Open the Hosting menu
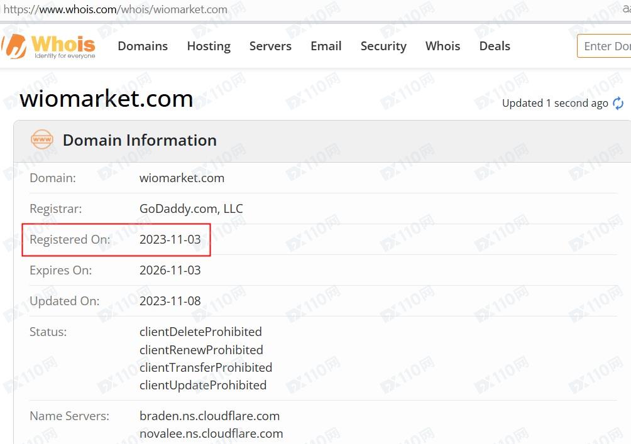This screenshot has height=444, width=631. 209,46
